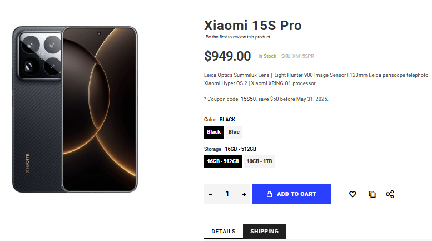Select the Black color option
This screenshot has height=241, width=432.
[x=213, y=132]
